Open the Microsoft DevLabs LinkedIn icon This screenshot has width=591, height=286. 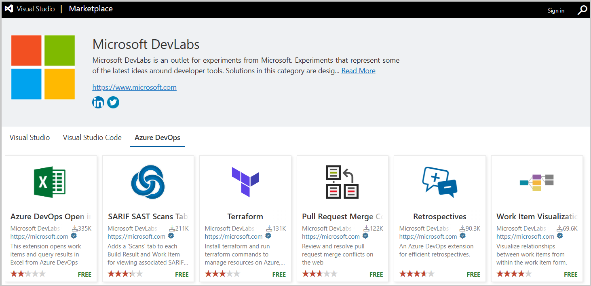[98, 102]
